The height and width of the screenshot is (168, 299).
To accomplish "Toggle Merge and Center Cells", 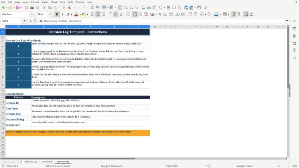I will (135, 14).
